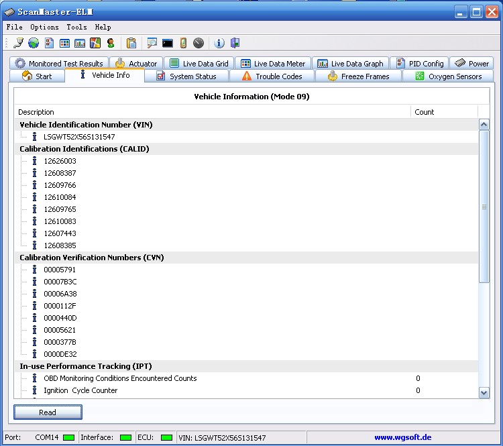The height and width of the screenshot is (446, 503).
Task: Click the handheld device toolbar icon
Action: [x=183, y=43]
